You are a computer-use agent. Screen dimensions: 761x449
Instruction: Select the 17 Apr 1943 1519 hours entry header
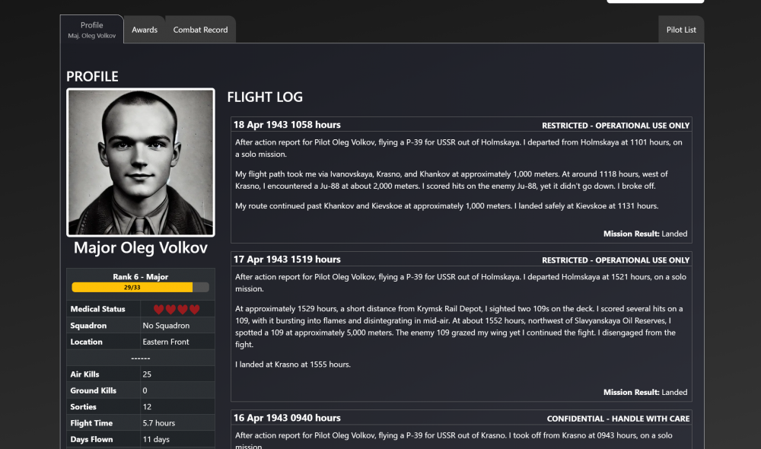click(287, 260)
